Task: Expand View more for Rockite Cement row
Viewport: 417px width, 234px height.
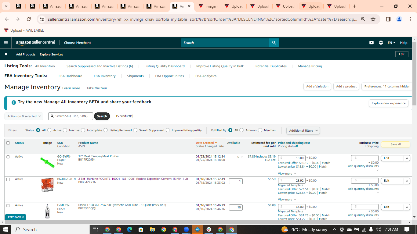Action: tap(287, 199)
